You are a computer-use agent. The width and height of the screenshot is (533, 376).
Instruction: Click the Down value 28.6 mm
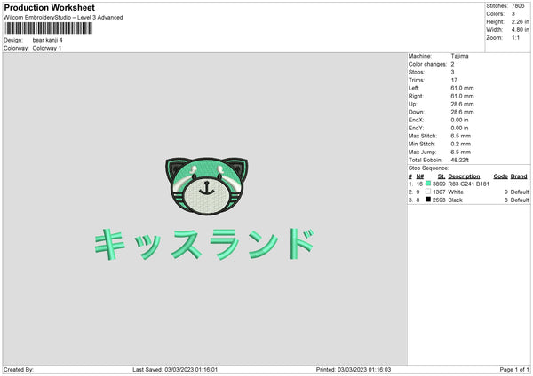coord(462,112)
